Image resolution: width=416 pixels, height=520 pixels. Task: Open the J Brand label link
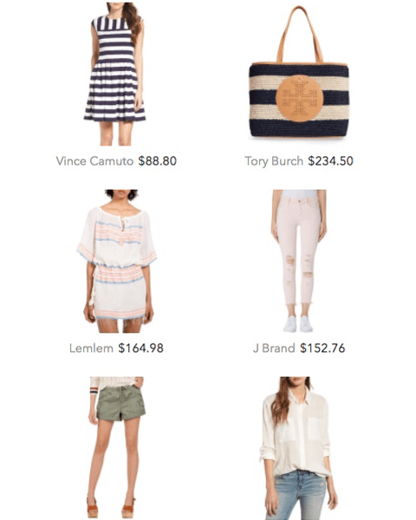click(274, 348)
